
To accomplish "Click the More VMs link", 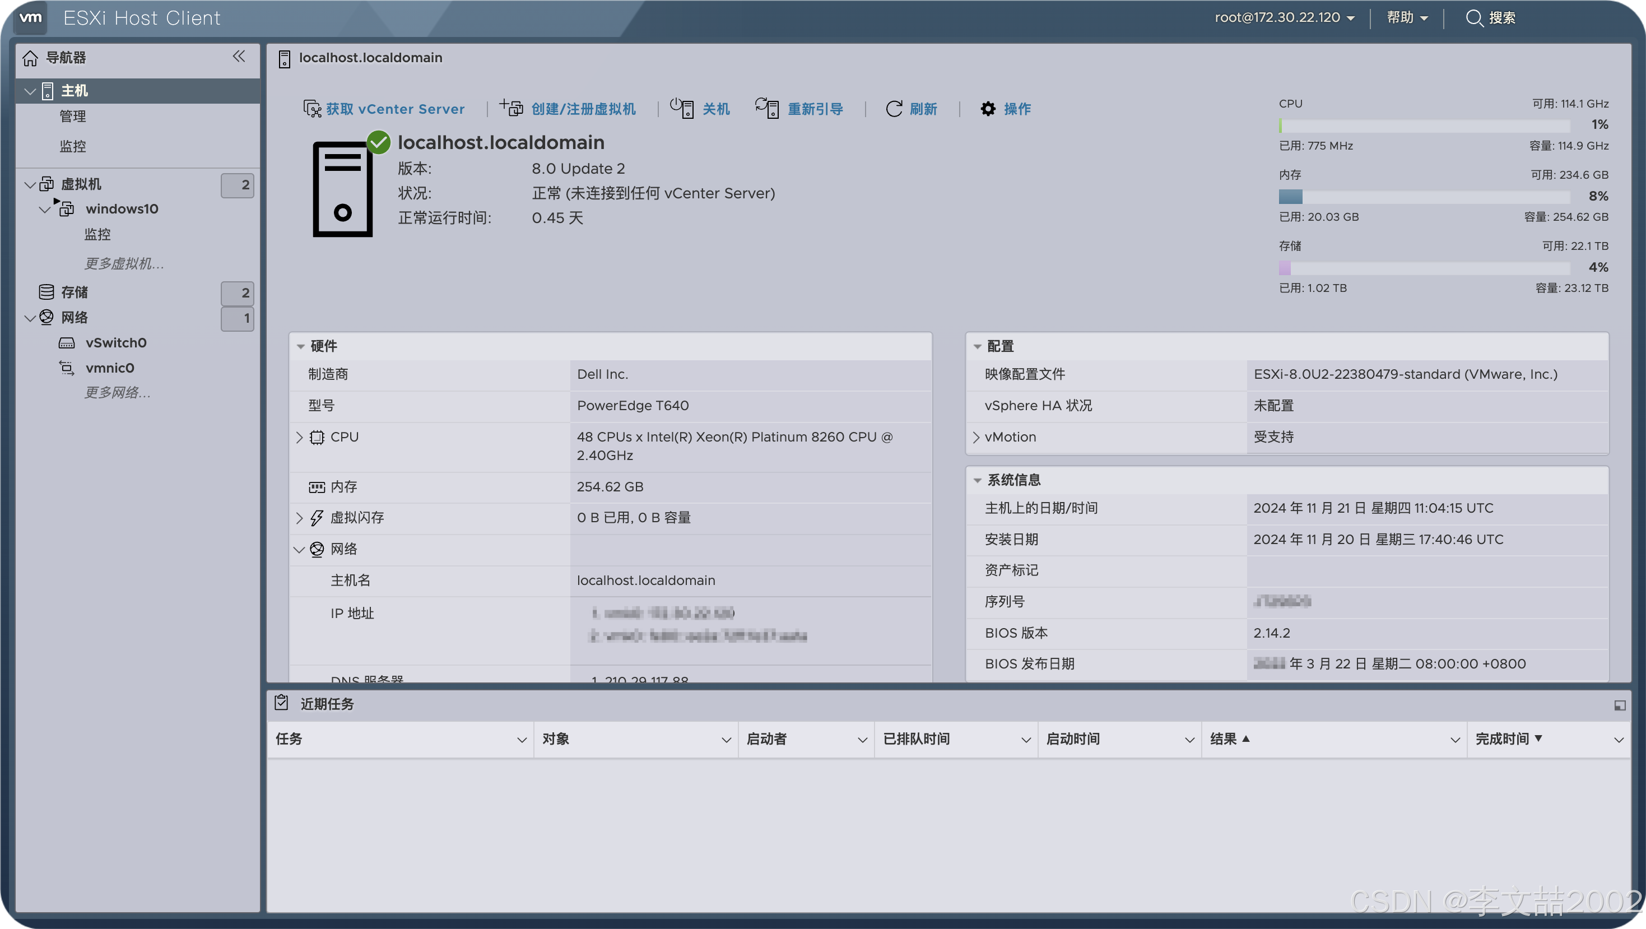I will coord(124,263).
